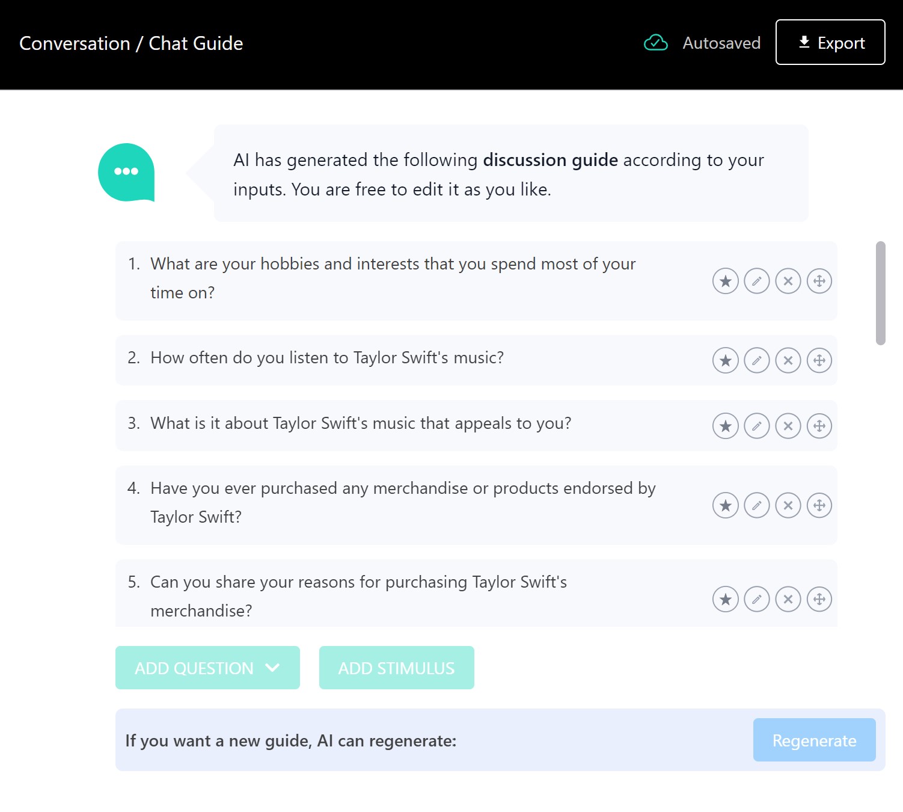This screenshot has height=812, width=903.
Task: Open the Conversation / Chat Guide breadcrumb
Action: tap(132, 43)
